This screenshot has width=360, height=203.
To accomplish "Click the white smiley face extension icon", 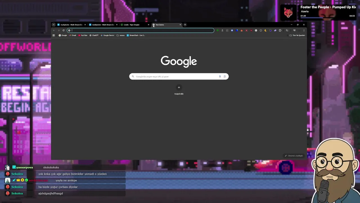I will (x=256, y=30).
